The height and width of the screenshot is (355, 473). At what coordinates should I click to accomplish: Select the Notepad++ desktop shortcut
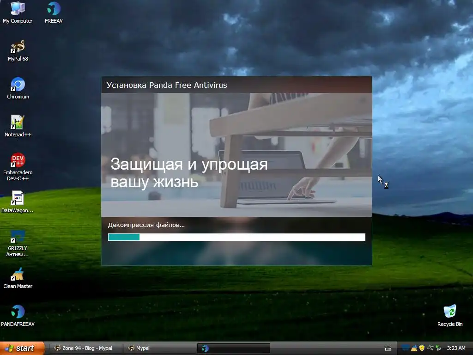click(x=18, y=126)
